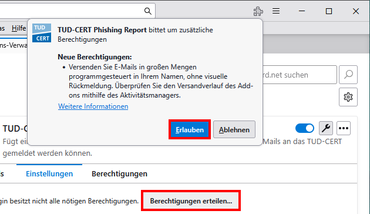Click the magnifier icon in the top search bar
Screen dimensions: 370x214
[148, 11]
